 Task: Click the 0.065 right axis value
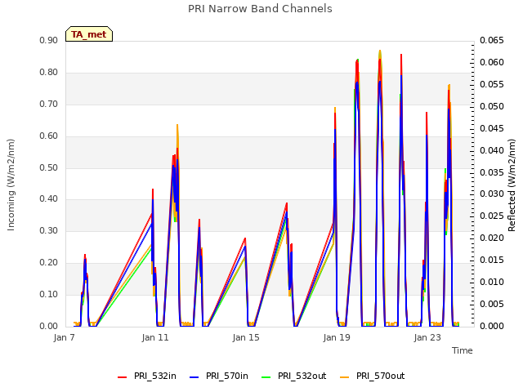(492, 40)
